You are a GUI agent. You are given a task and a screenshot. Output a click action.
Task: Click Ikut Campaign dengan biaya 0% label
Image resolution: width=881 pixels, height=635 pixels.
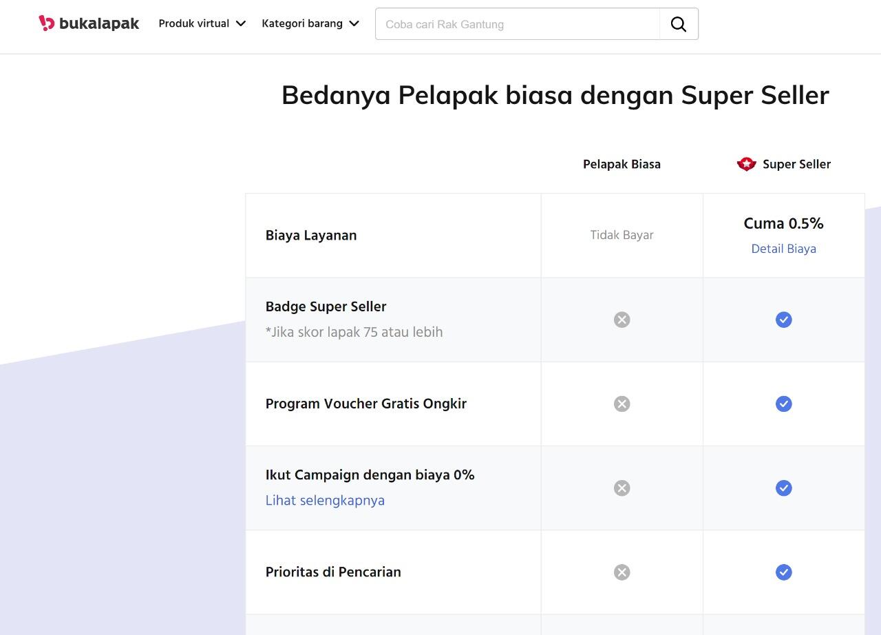[x=370, y=475]
